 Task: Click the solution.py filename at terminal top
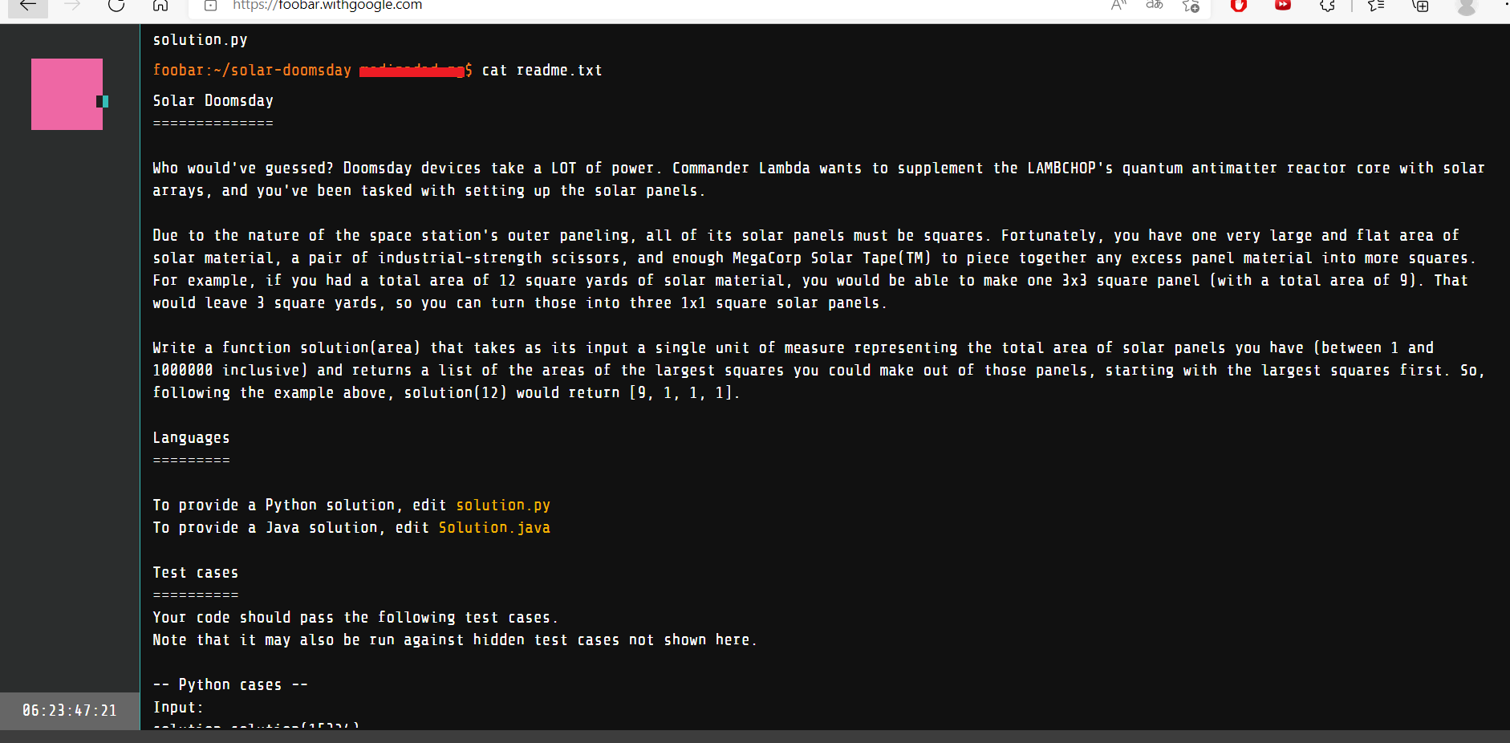click(x=200, y=40)
